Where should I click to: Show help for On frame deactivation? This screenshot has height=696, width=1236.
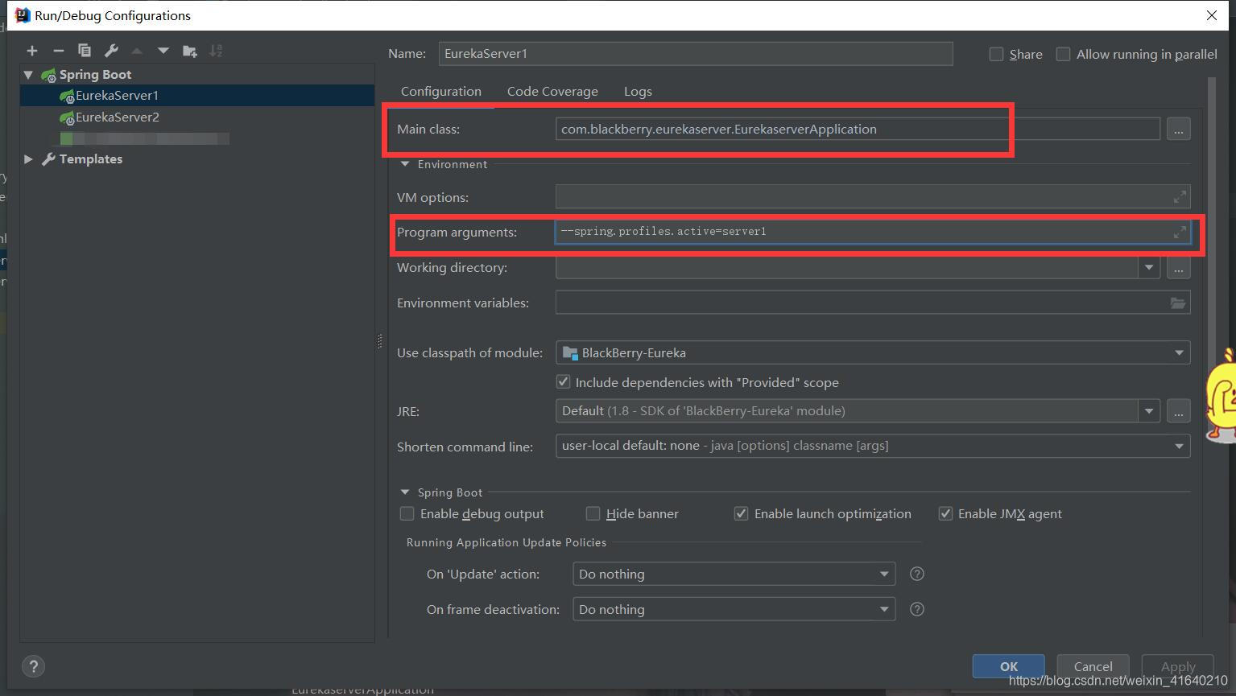916,609
